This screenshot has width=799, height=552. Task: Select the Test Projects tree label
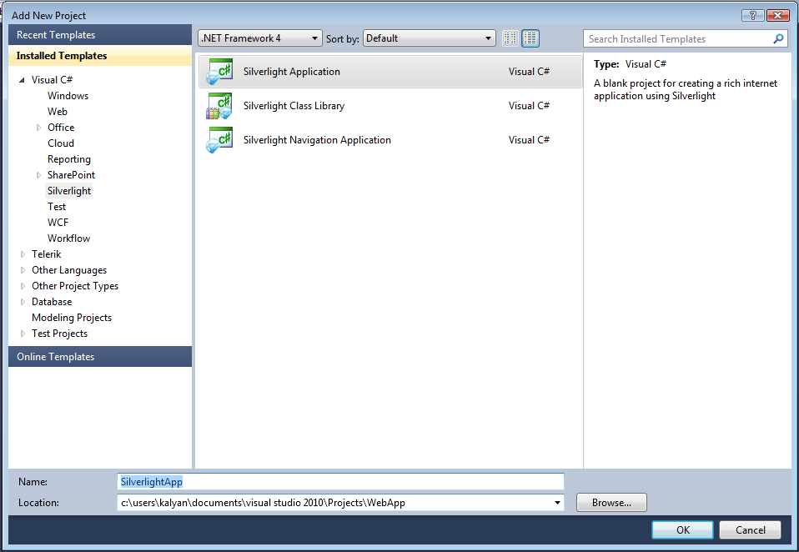[59, 333]
